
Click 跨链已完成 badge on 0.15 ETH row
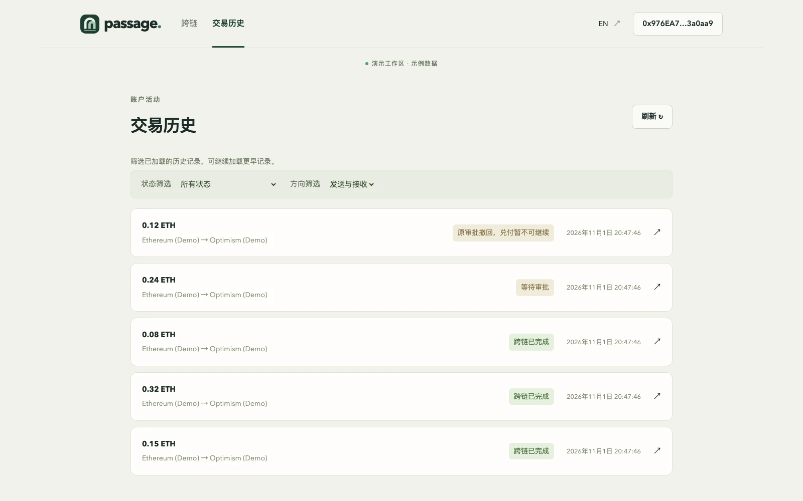[531, 451]
